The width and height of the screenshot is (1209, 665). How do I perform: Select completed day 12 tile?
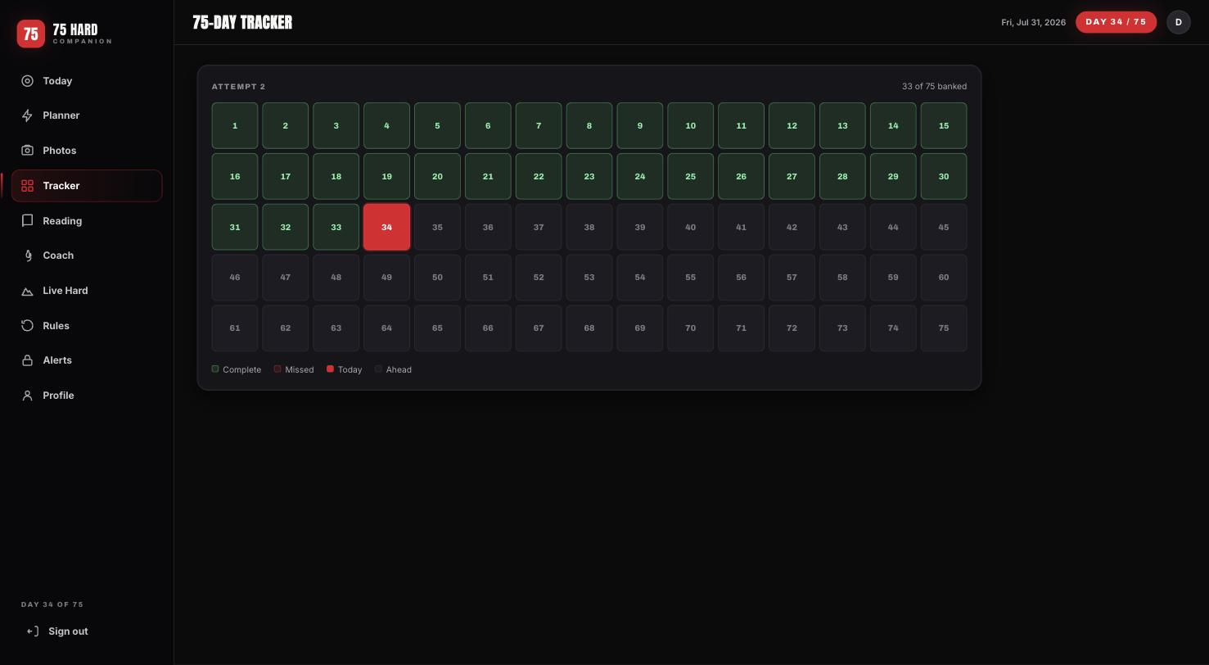tap(792, 125)
